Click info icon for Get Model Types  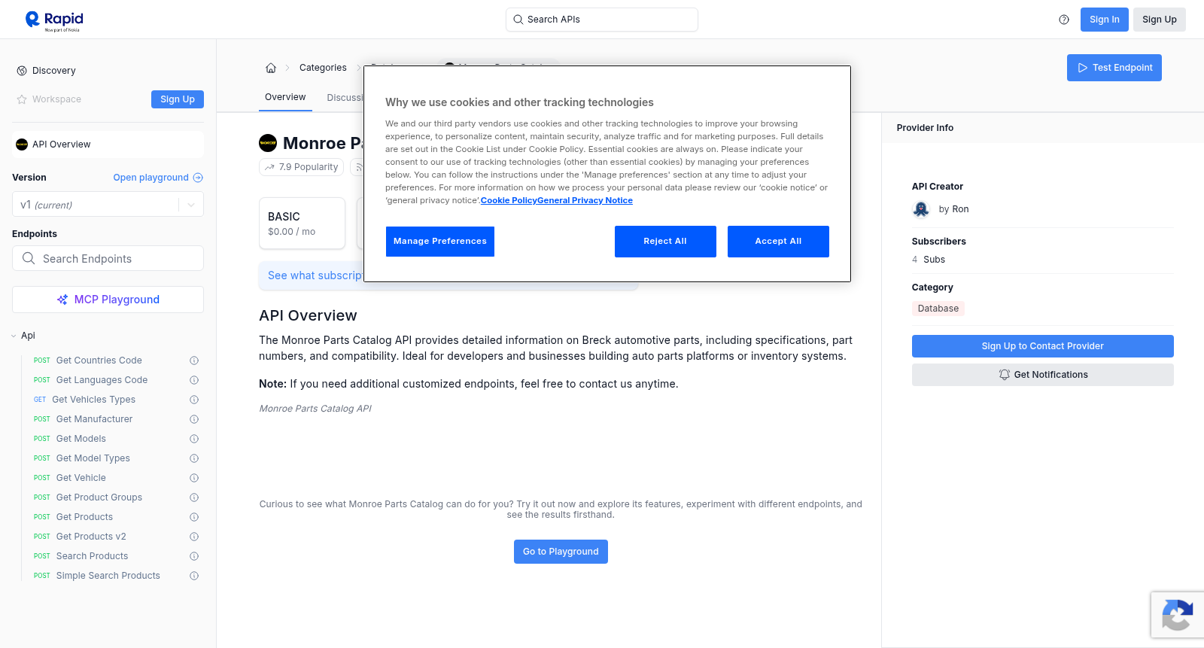(x=194, y=458)
